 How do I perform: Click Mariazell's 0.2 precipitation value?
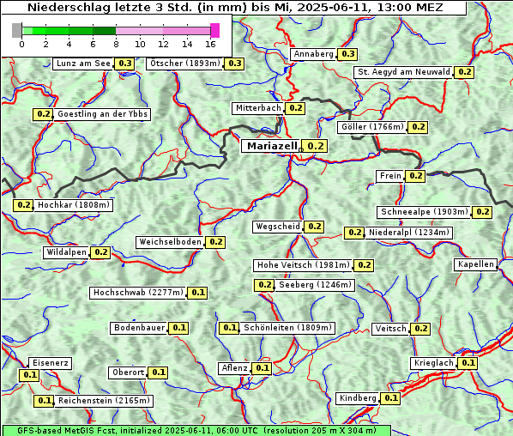316,146
